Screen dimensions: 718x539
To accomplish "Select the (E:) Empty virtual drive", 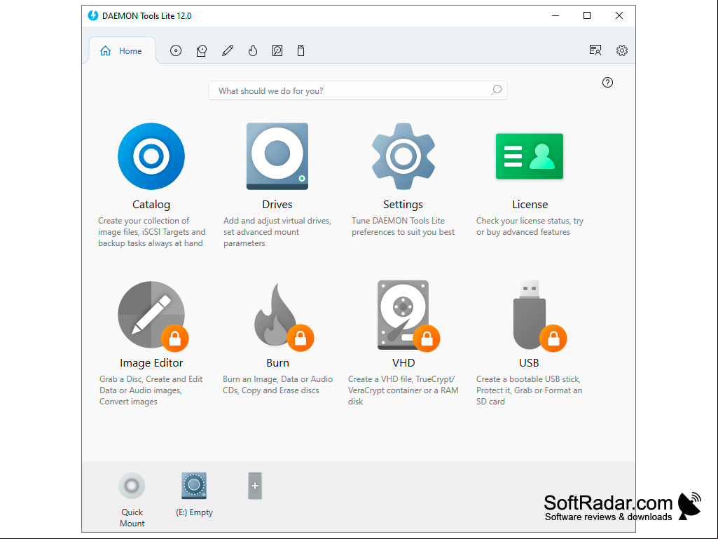I will (x=194, y=485).
